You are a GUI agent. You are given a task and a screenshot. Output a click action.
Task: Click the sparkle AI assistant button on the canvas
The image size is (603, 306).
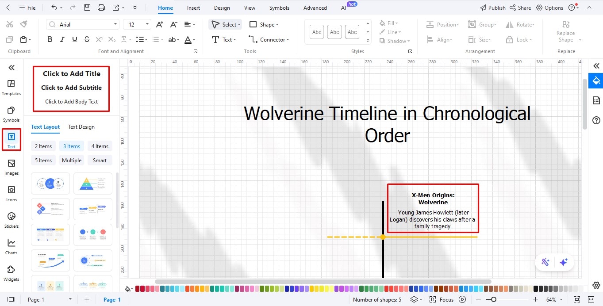click(x=563, y=262)
